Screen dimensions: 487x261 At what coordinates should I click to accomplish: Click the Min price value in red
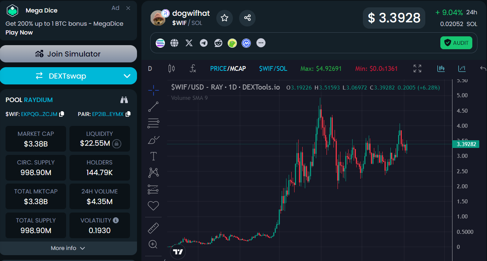coord(376,69)
